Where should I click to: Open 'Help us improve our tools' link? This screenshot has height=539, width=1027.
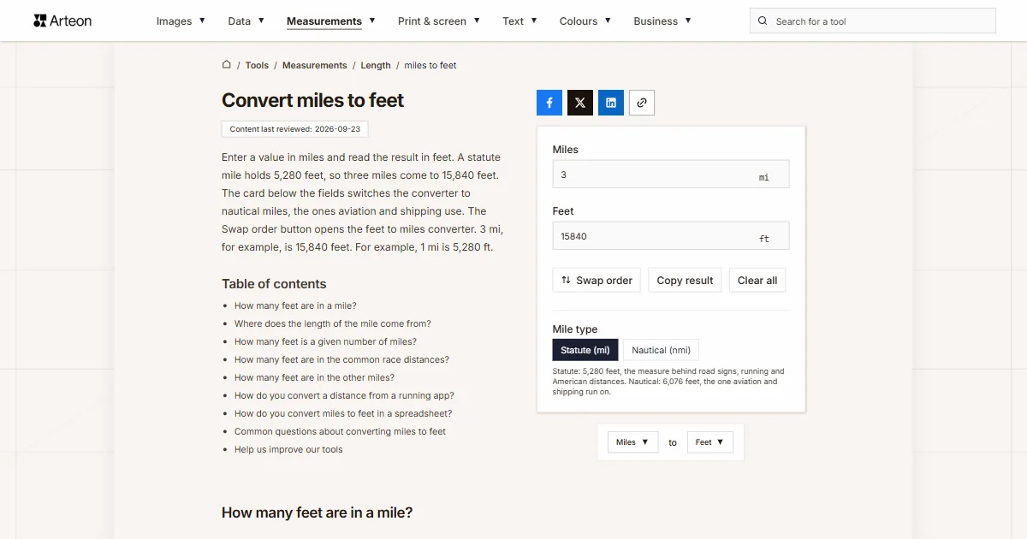(x=288, y=449)
